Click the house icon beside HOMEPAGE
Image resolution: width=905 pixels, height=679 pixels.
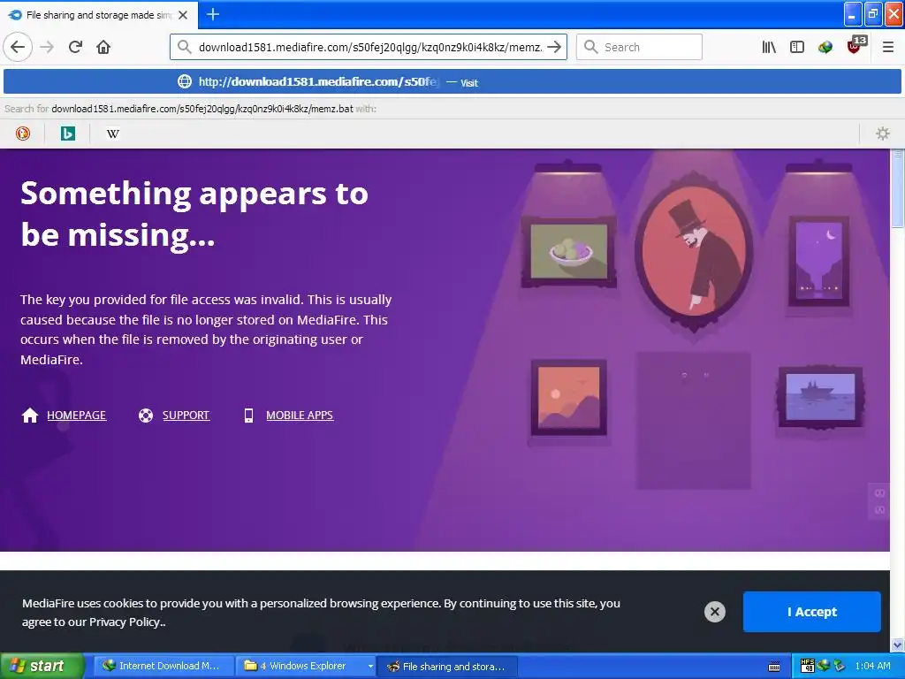pos(29,416)
